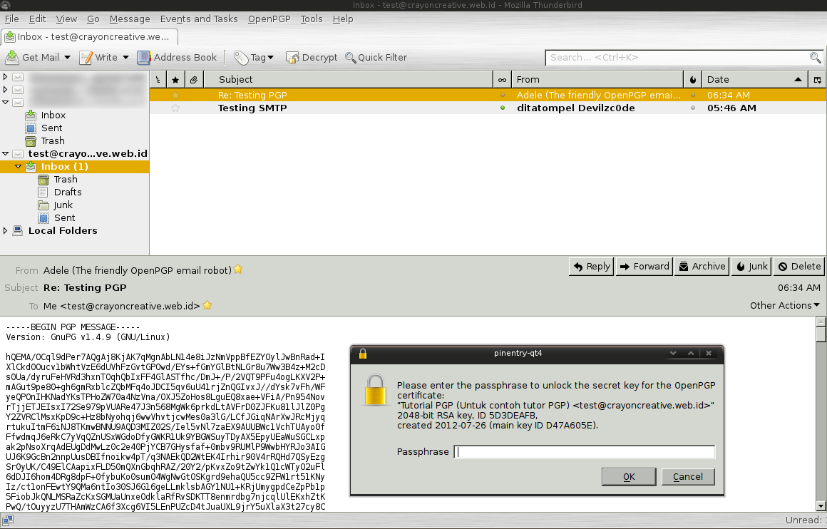Open the Get Mail dropdown arrow

67,57
